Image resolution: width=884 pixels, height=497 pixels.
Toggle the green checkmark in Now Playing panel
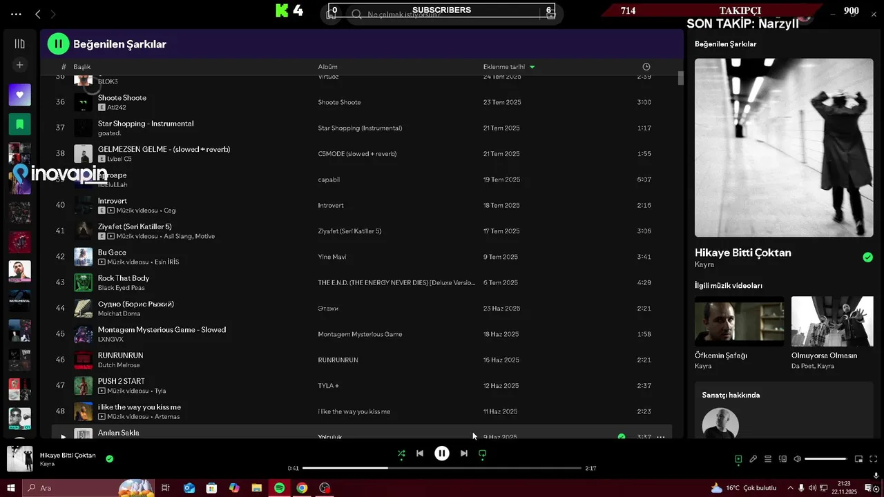pos(867,257)
